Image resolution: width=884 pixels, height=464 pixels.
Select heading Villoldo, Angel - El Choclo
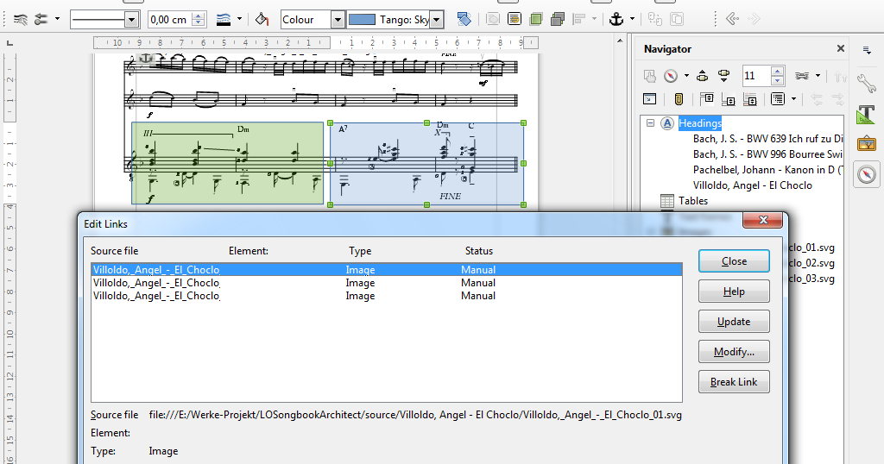(753, 185)
